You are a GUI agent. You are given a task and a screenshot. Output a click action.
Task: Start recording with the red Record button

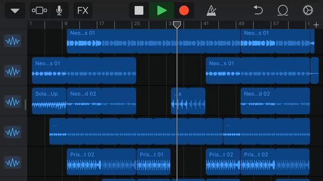point(184,11)
